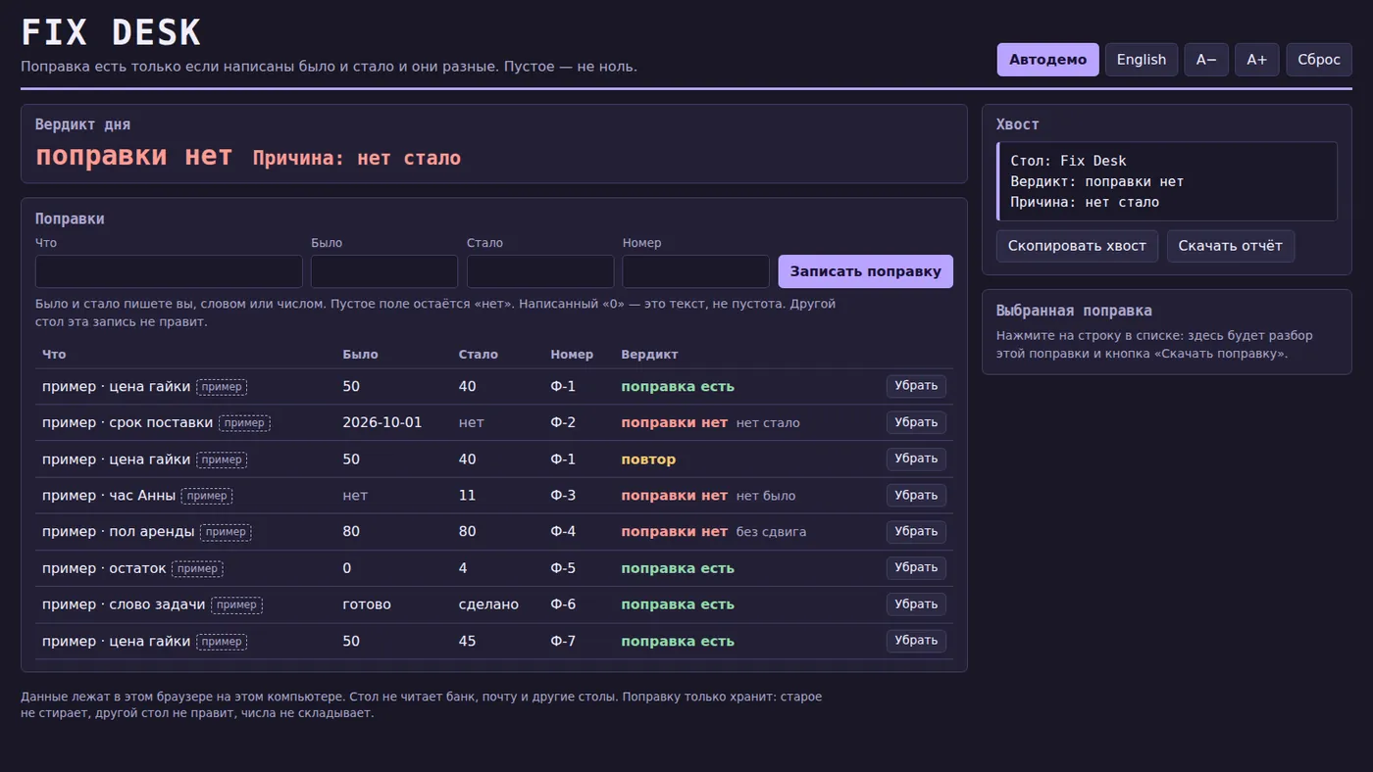Click the готово value cell
This screenshot has height=772, width=1373.
367,604
